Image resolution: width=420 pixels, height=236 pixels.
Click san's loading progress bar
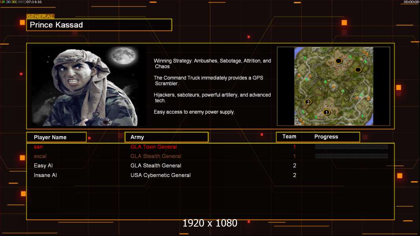(x=351, y=146)
